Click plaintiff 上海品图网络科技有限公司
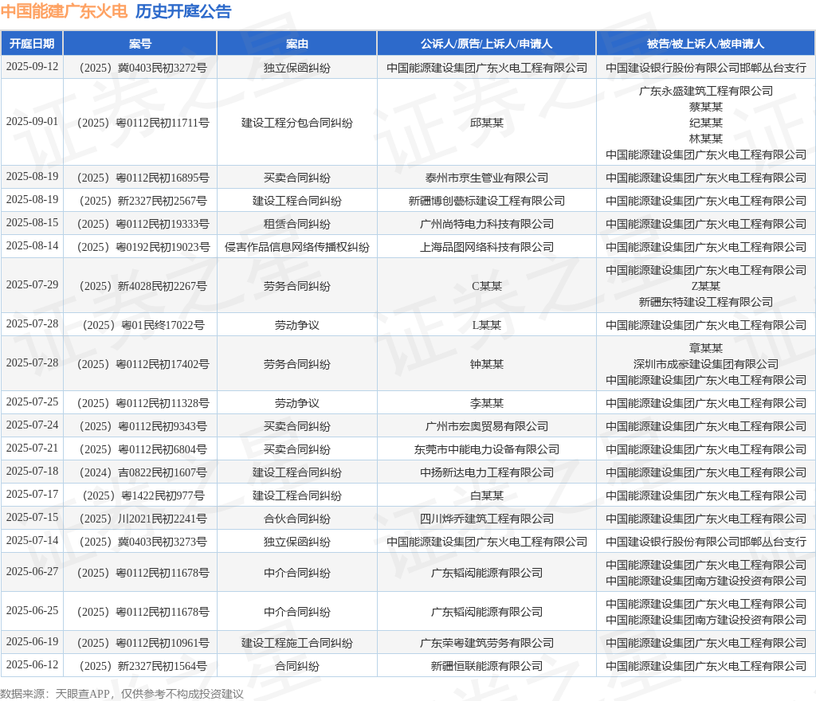 coord(487,247)
